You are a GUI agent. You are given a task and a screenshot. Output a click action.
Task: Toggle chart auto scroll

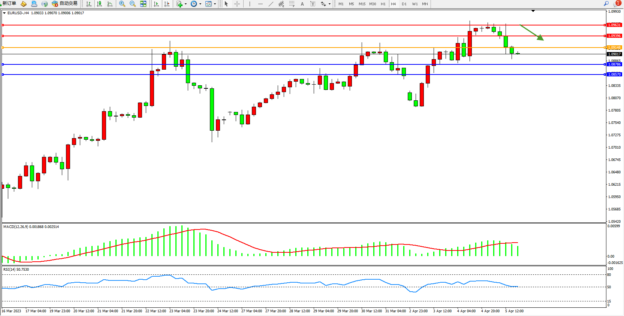click(x=156, y=4)
